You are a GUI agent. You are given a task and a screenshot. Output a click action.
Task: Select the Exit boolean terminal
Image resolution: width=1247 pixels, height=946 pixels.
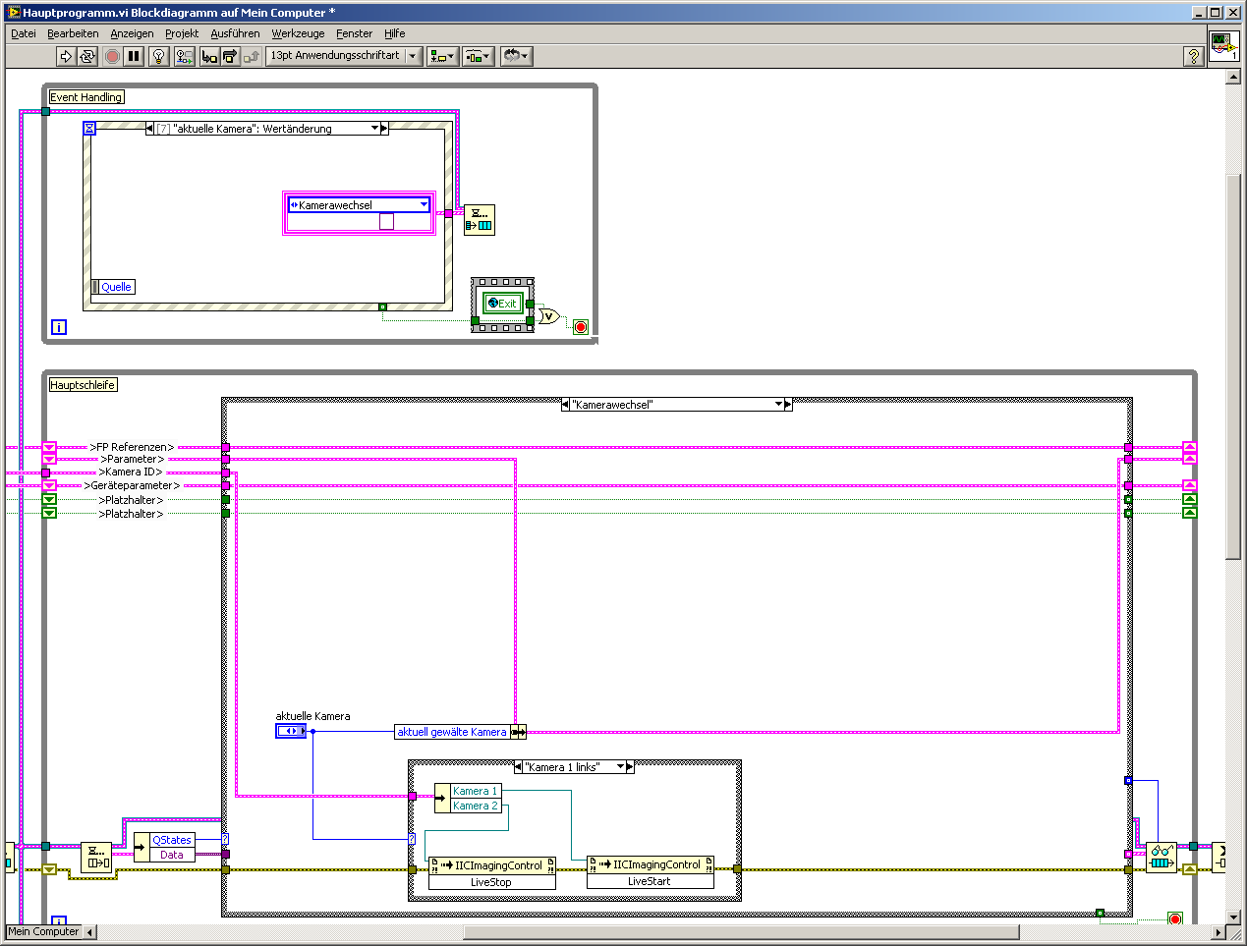[x=504, y=304]
